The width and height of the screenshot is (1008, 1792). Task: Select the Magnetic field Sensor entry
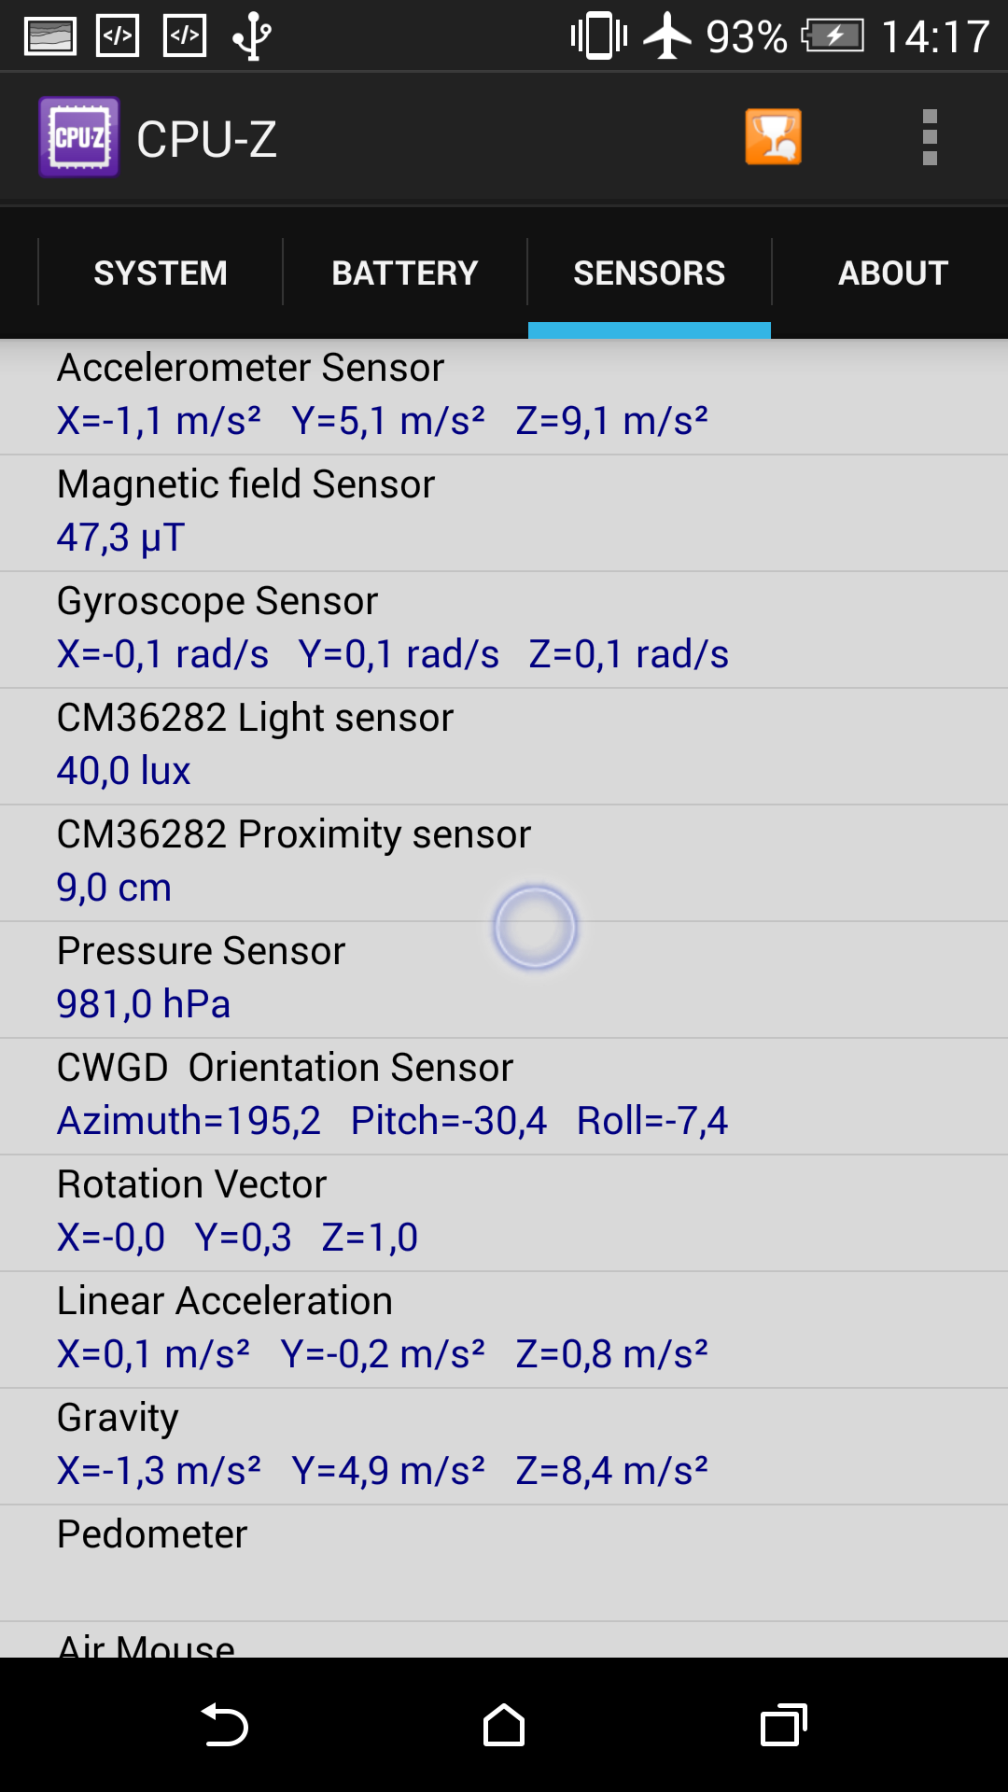(504, 513)
